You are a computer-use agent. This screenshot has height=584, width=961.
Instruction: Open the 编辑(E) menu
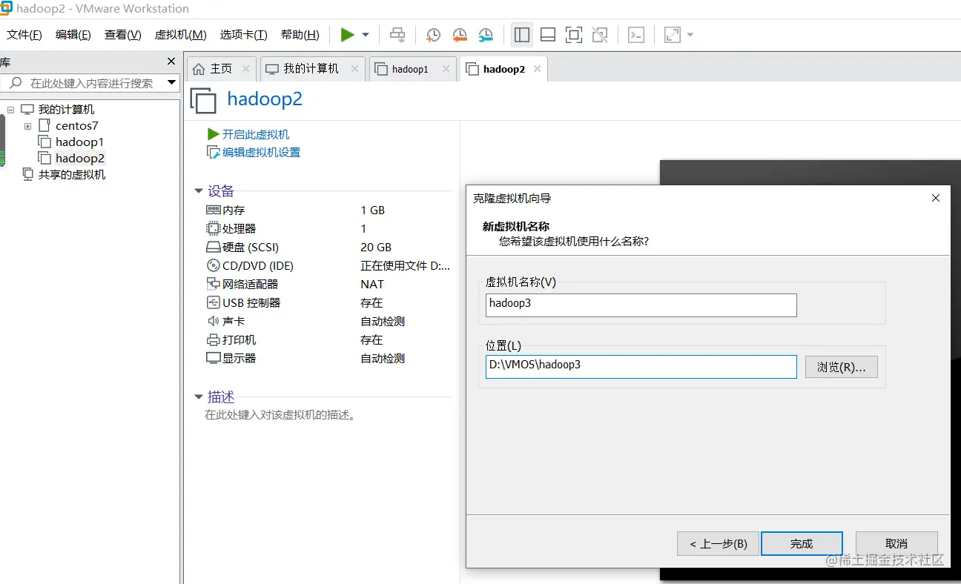pos(73,35)
